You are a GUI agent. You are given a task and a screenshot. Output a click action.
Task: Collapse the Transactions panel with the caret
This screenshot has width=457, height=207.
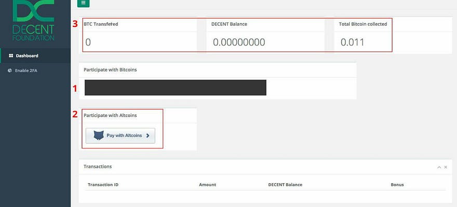[x=439, y=167]
